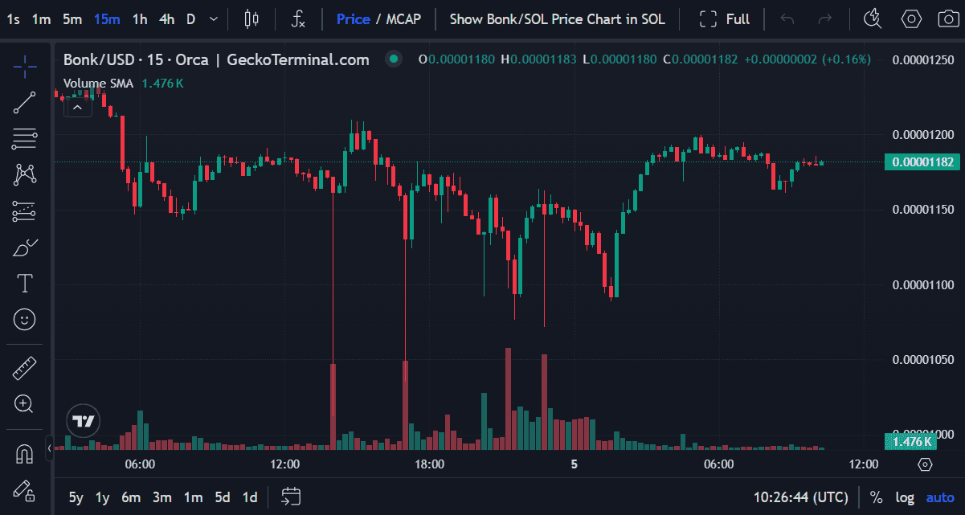965x515 pixels.
Task: Open the Fibonacci retracement tool
Action: 25,140
